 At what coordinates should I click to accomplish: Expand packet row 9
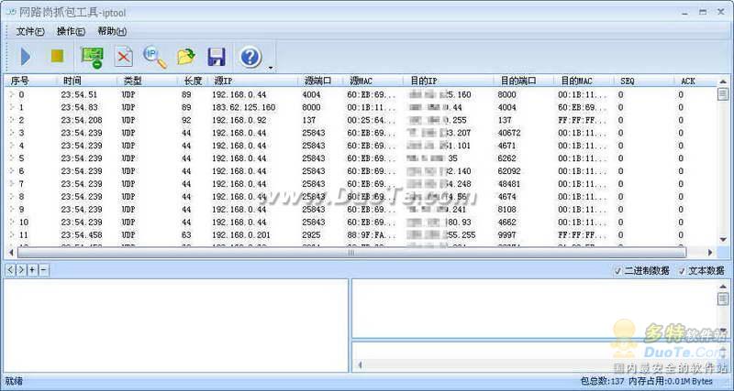coord(12,210)
